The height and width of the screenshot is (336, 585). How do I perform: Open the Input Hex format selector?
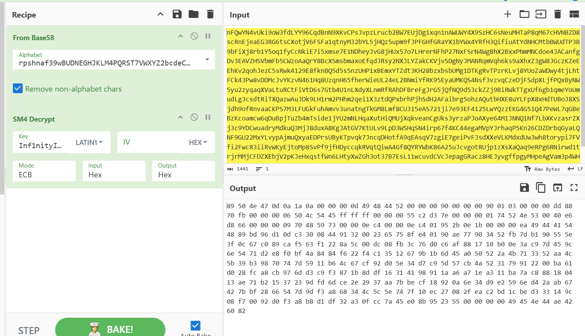114,171
